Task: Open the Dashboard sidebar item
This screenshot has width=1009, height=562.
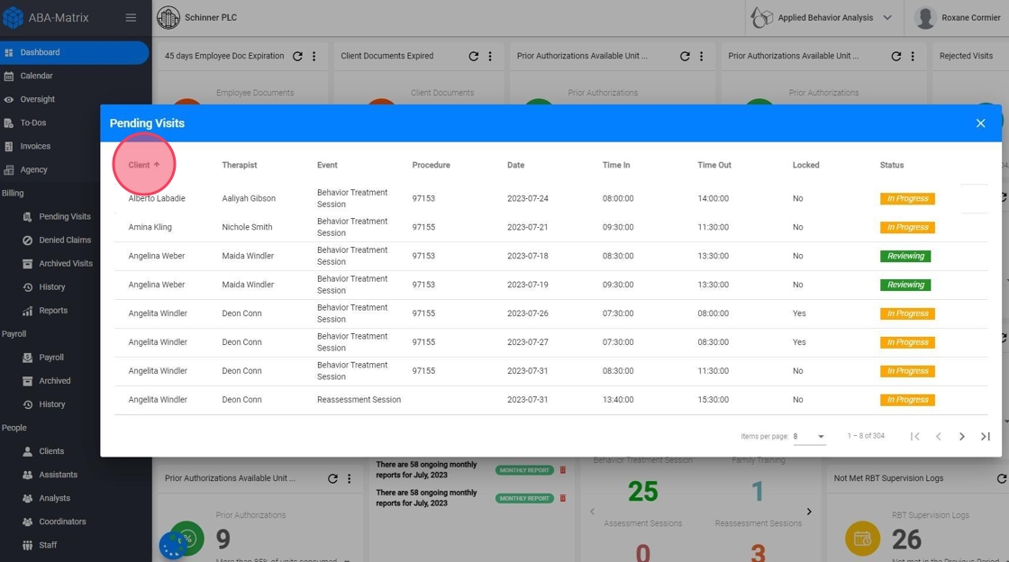Action: [x=74, y=52]
